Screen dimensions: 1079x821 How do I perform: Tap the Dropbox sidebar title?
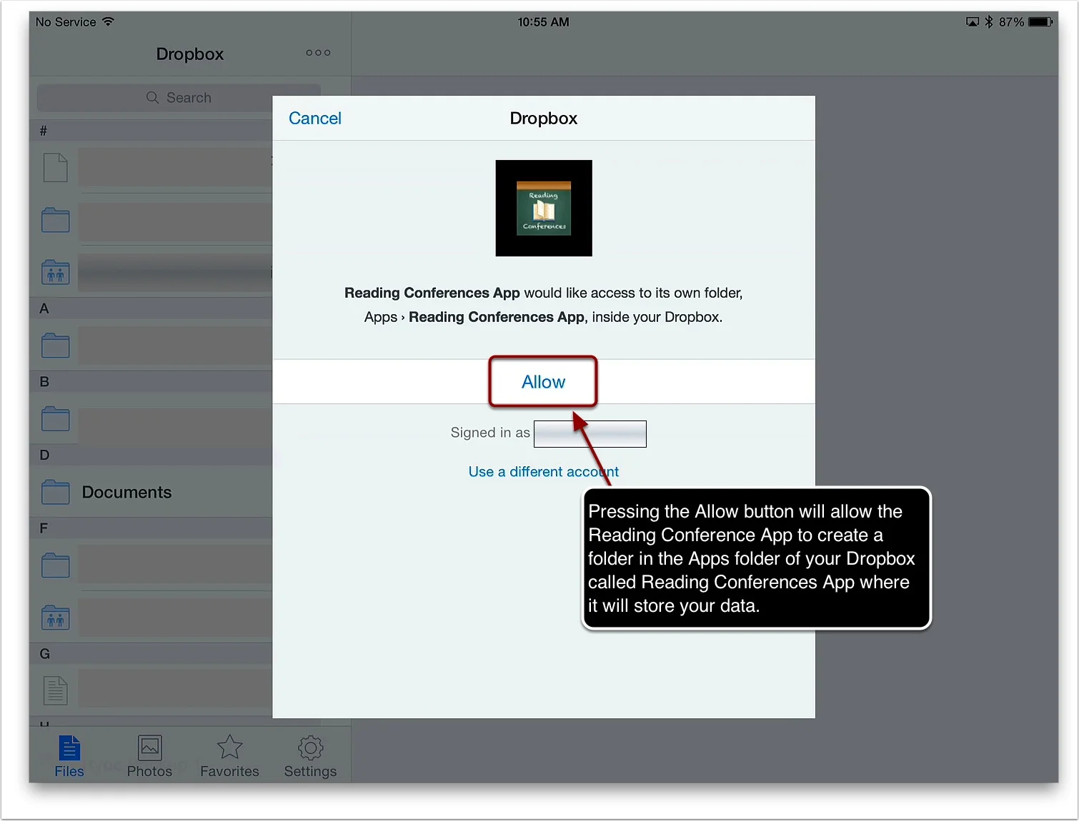click(x=189, y=54)
